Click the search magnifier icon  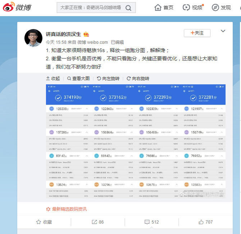[128, 8]
